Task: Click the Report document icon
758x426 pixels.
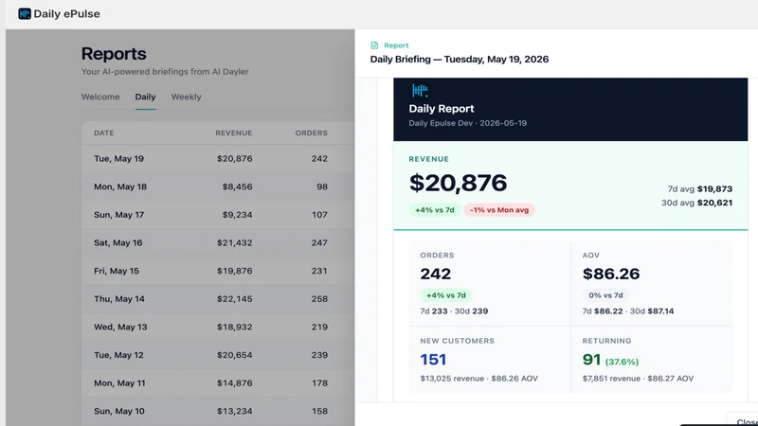Action: [374, 45]
